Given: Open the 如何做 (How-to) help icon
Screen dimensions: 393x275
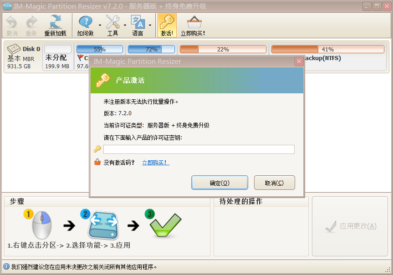Looking at the screenshot, I should [85, 23].
